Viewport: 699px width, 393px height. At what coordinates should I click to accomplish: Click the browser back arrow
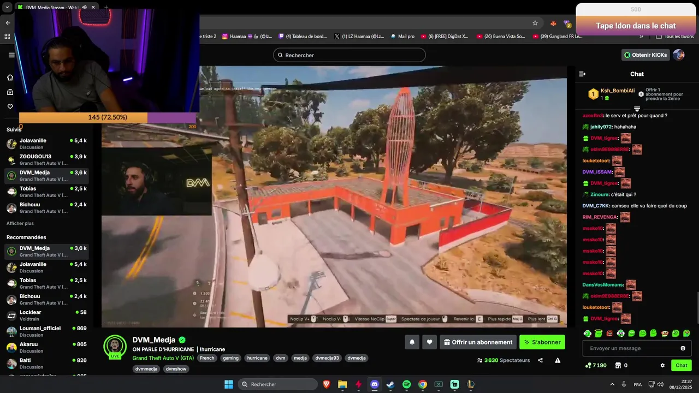pyautogui.click(x=8, y=23)
